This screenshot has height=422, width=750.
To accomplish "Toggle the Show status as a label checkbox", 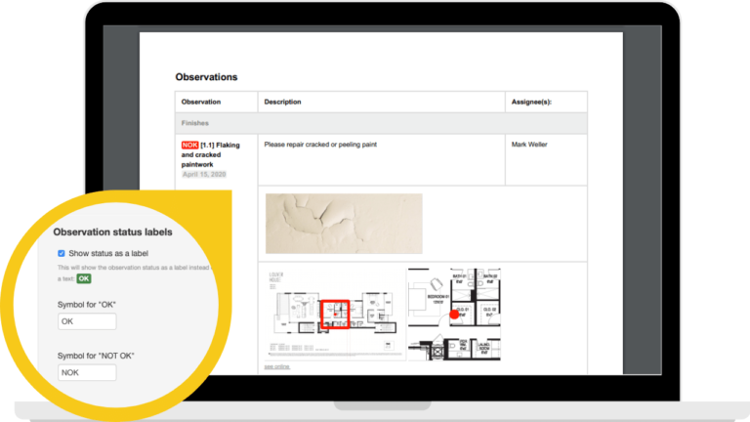I will coord(62,253).
